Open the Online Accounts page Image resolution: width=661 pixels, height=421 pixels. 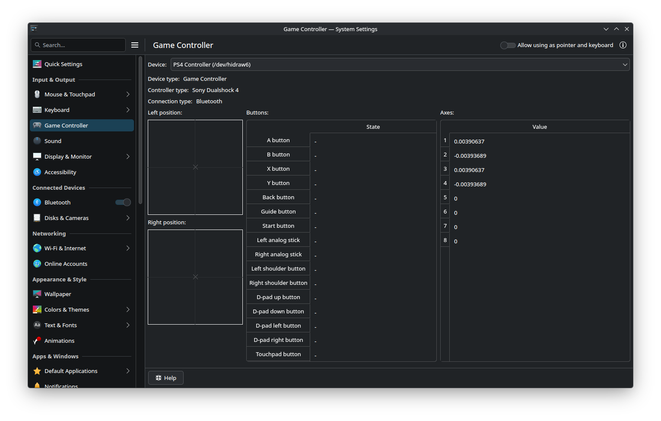click(x=82, y=264)
